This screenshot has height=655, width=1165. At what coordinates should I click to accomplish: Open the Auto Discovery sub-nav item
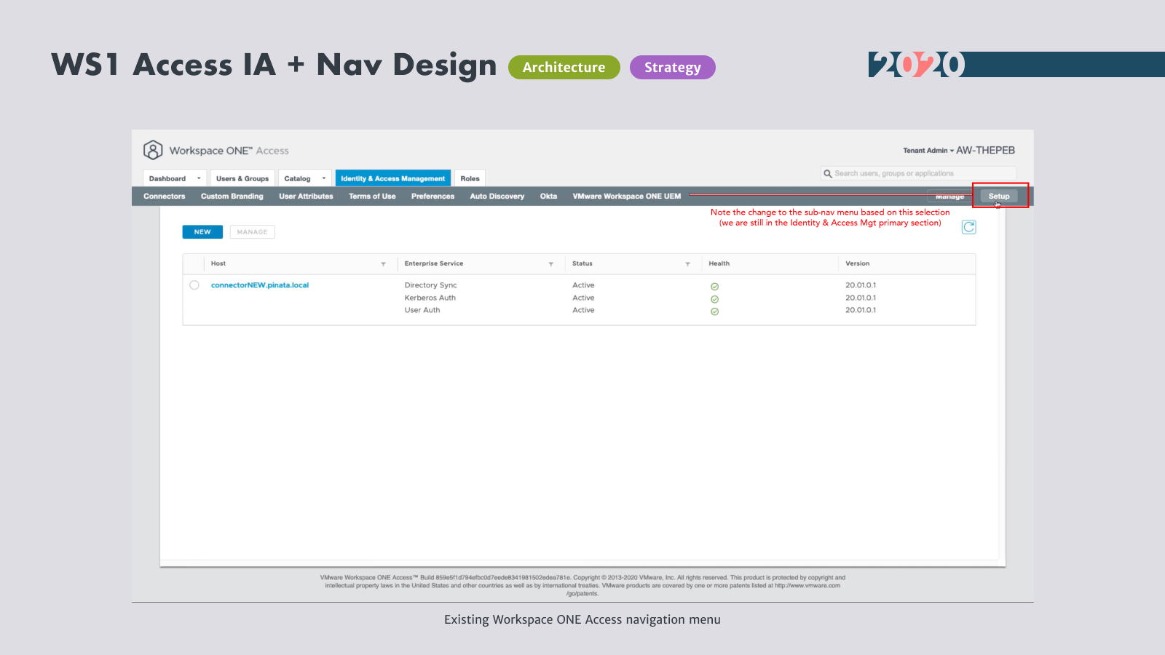pyautogui.click(x=497, y=196)
